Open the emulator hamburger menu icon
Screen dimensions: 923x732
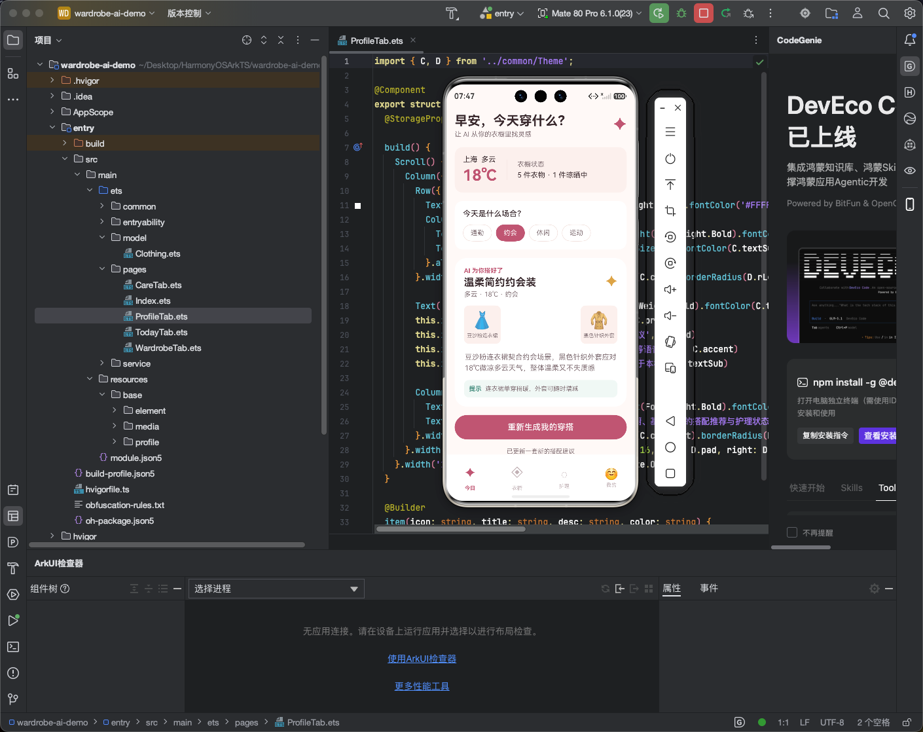670,132
